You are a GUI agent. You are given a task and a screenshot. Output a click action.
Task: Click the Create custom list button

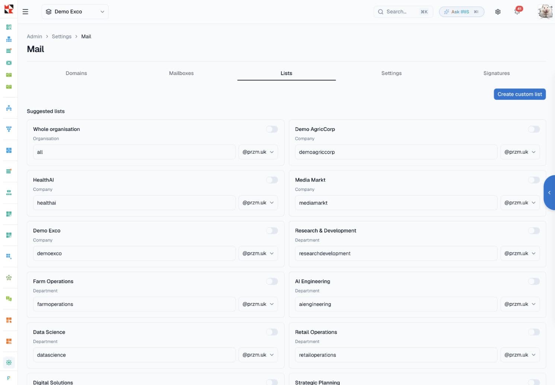click(520, 94)
